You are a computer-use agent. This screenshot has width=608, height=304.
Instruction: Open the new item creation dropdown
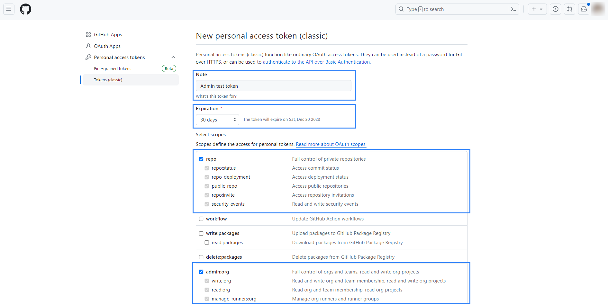point(537,9)
